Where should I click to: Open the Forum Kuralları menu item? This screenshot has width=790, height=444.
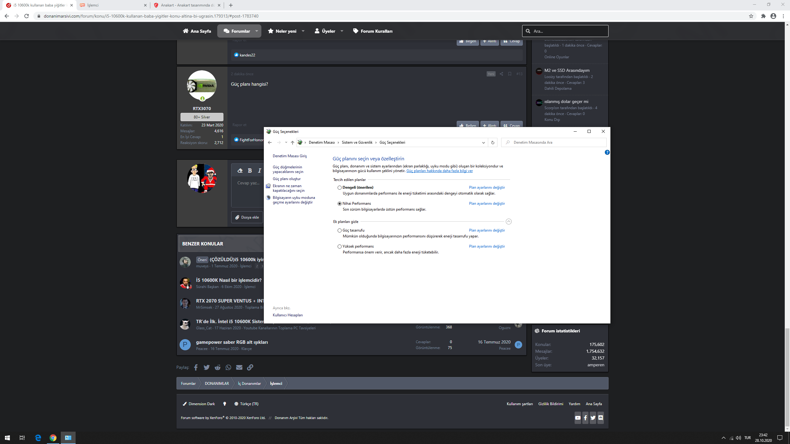click(x=373, y=31)
